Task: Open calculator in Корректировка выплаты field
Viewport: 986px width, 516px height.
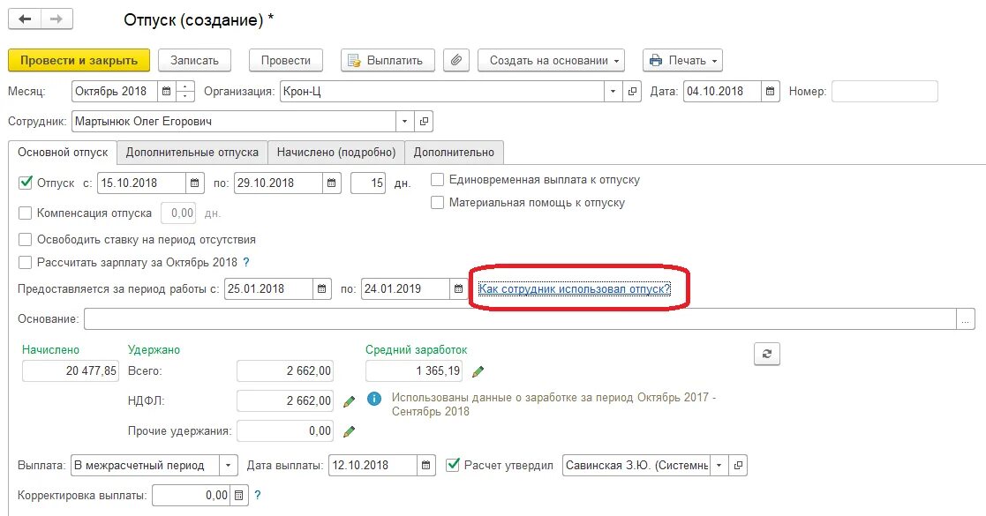Action: pos(239,495)
